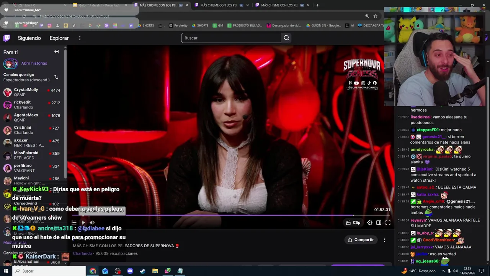The image size is (490, 276).
Task: Open the GUION SN - Google... bookmark
Action: [x=323, y=26]
